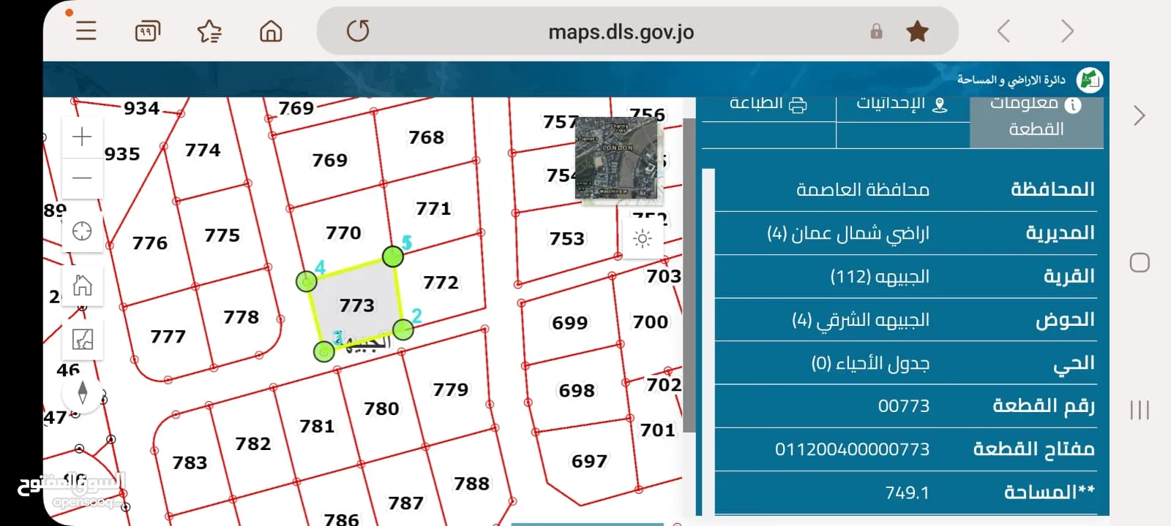The image size is (1171, 526).
Task: Open the الطباعة (print) tab
Action: point(768,104)
